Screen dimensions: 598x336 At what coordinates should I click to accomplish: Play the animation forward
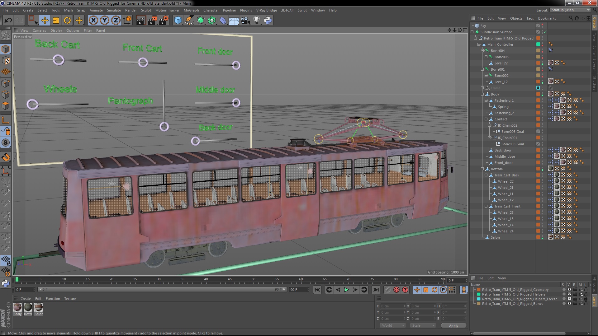coord(346,290)
